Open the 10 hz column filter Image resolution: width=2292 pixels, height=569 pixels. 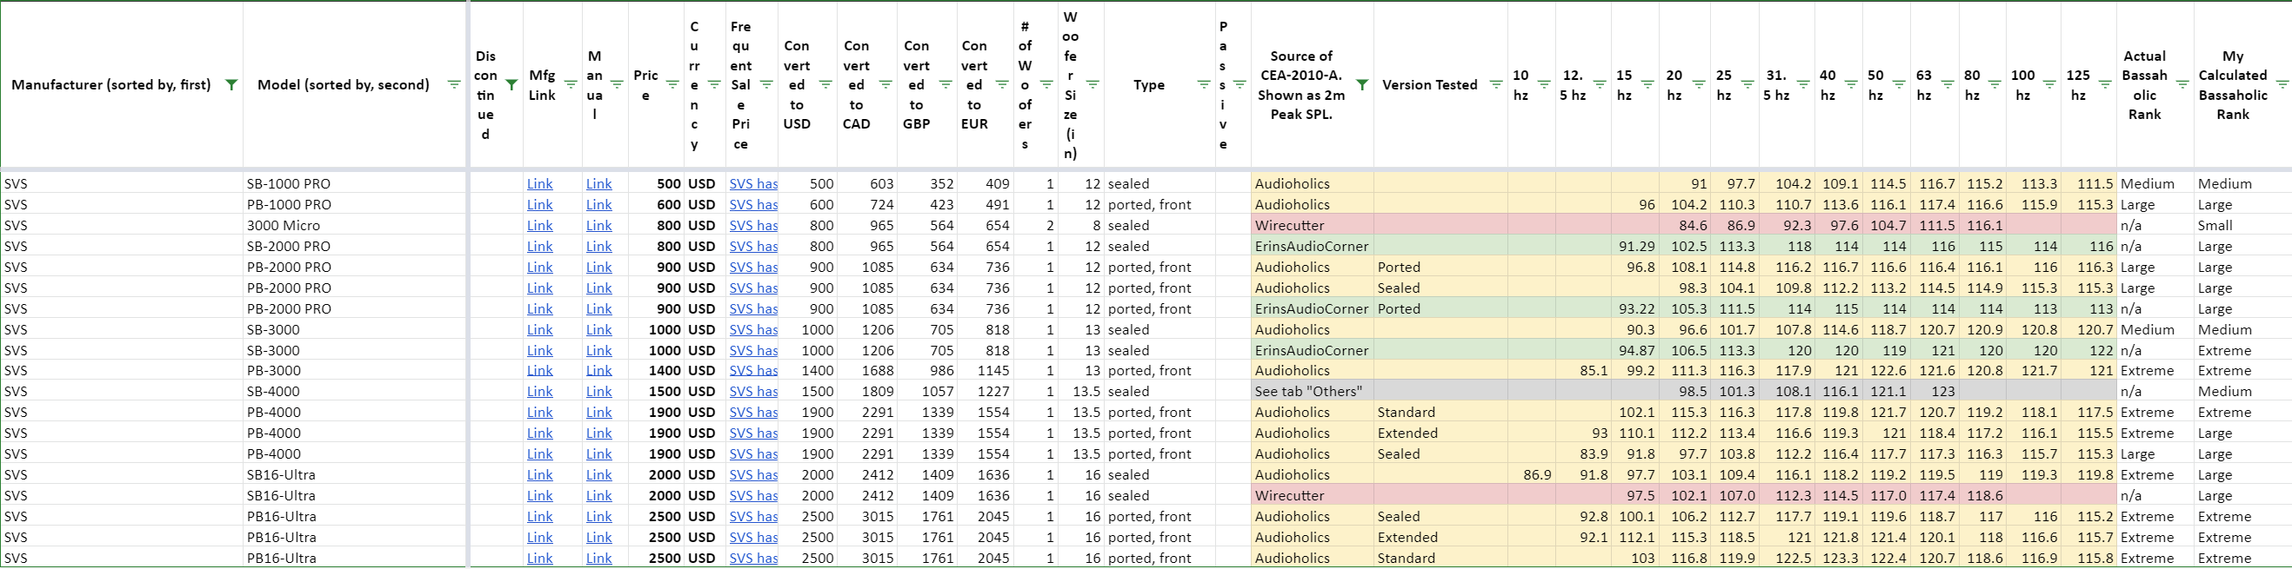click(1544, 85)
